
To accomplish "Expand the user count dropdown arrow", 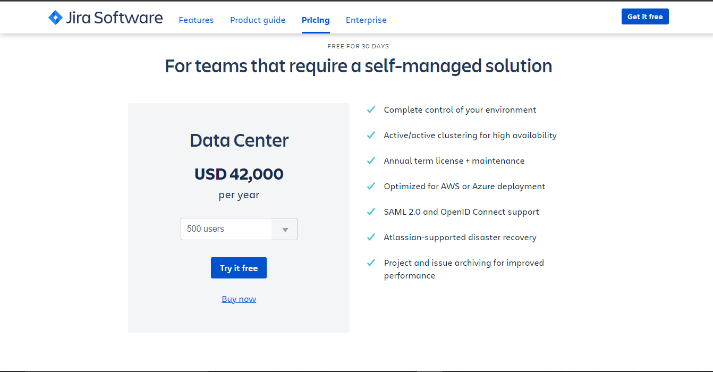I will pos(285,230).
